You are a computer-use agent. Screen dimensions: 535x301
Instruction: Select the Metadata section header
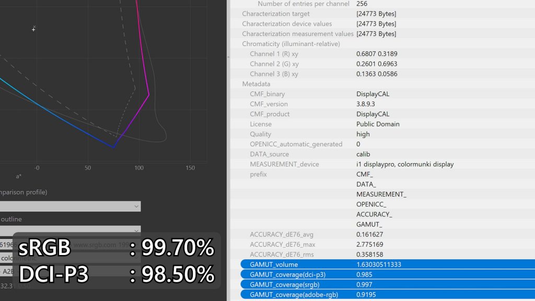[x=256, y=84]
